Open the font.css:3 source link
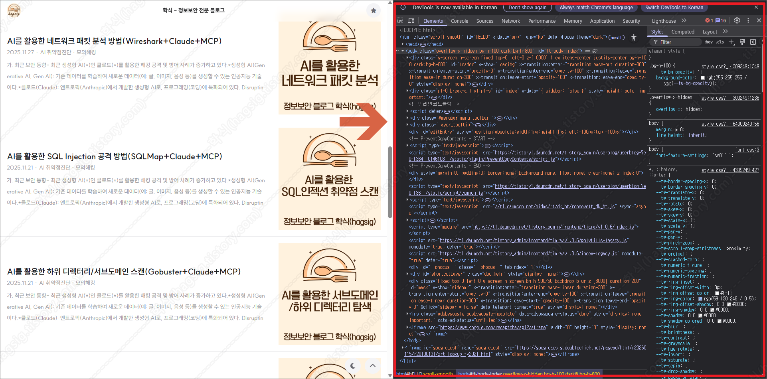This screenshot has width=767, height=379. (747, 150)
